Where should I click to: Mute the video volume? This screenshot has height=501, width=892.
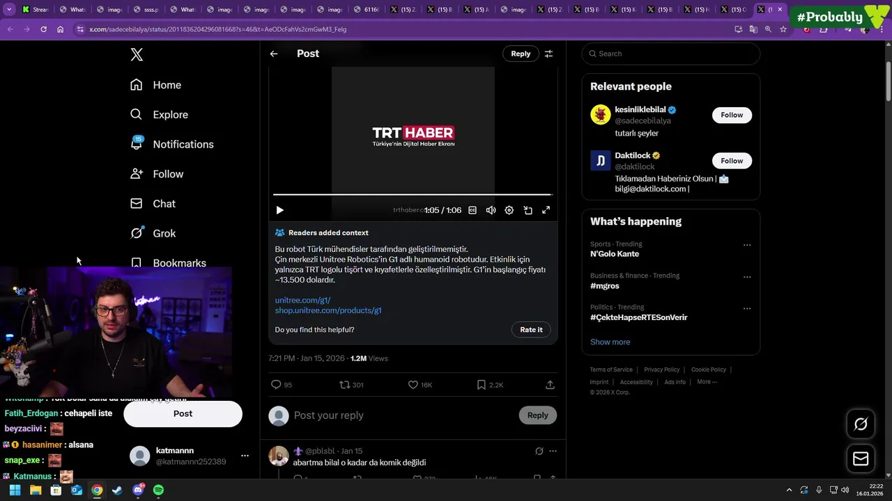tap(491, 210)
